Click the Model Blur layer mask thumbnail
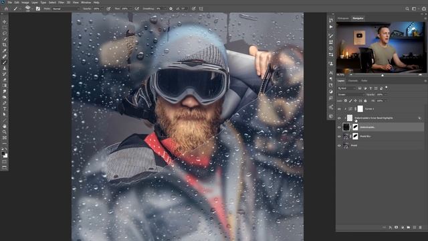The width and height of the screenshot is (428, 241). point(355,136)
